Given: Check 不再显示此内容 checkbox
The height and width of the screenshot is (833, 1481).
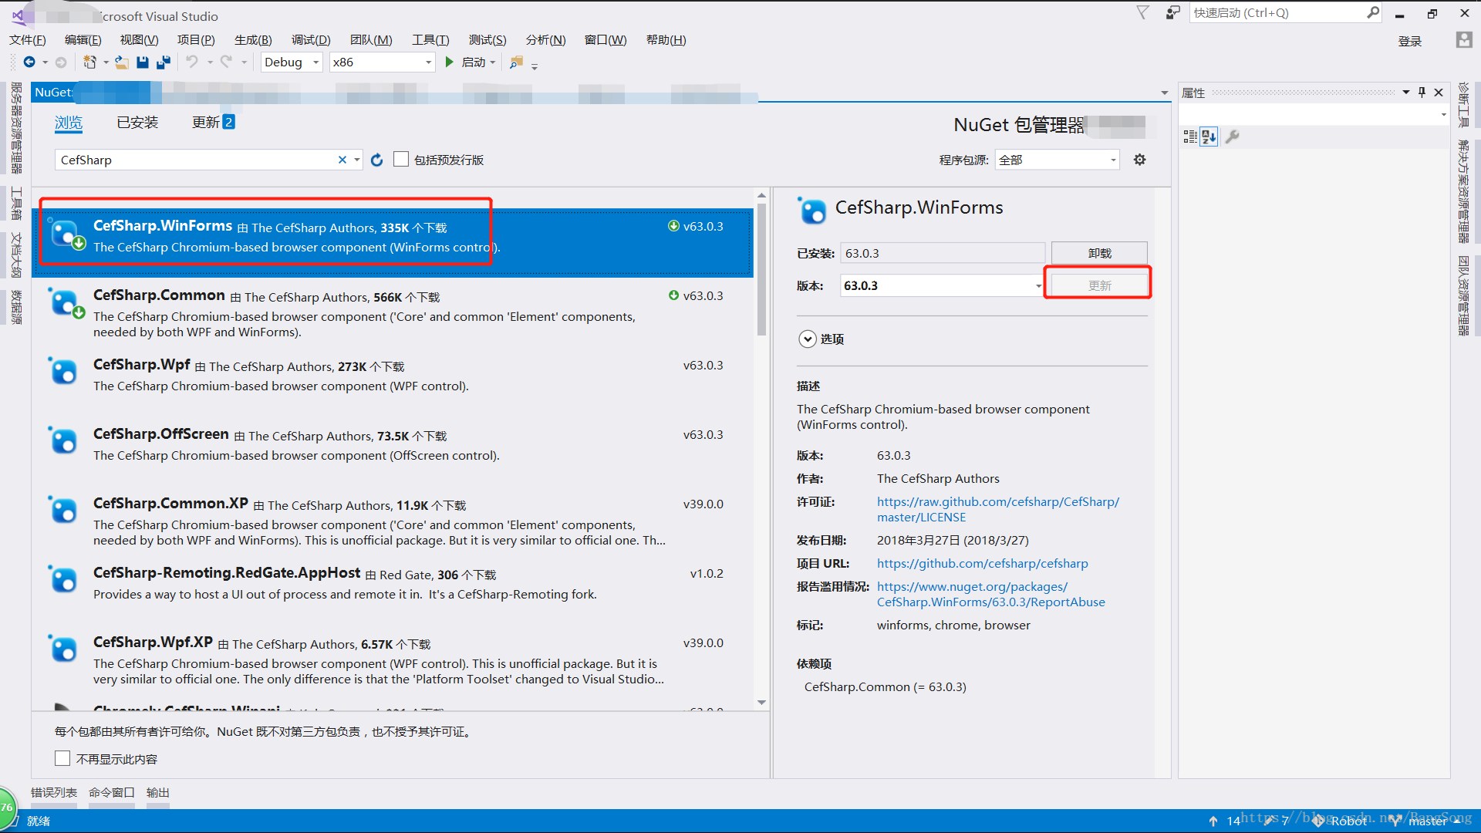Looking at the screenshot, I should tap(62, 759).
